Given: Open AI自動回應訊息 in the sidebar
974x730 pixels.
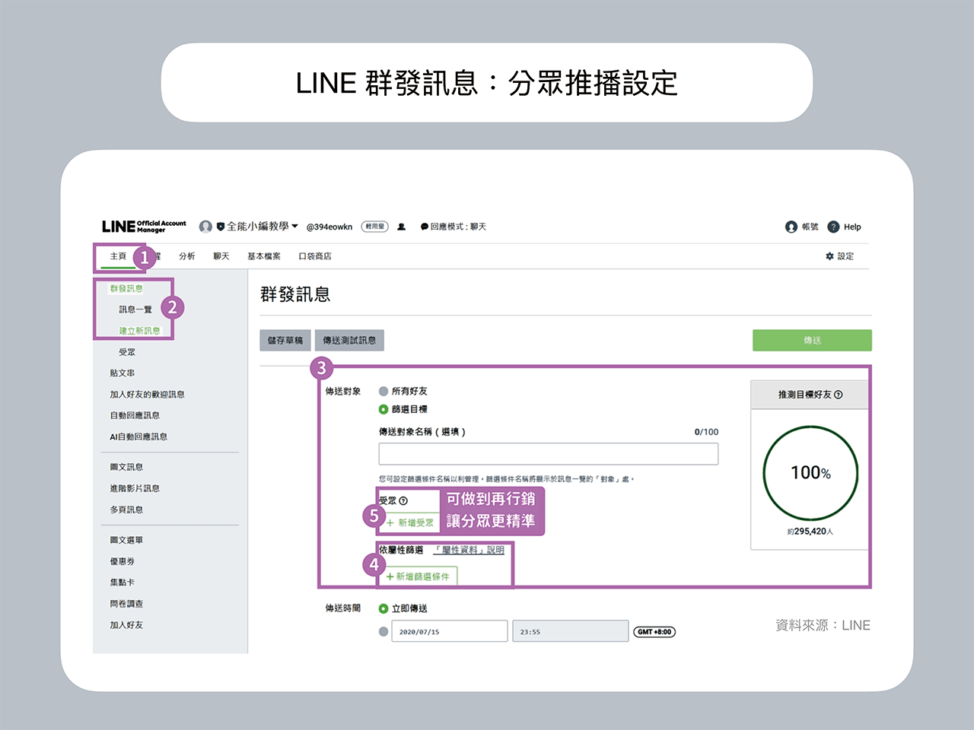Looking at the screenshot, I should click(x=138, y=436).
